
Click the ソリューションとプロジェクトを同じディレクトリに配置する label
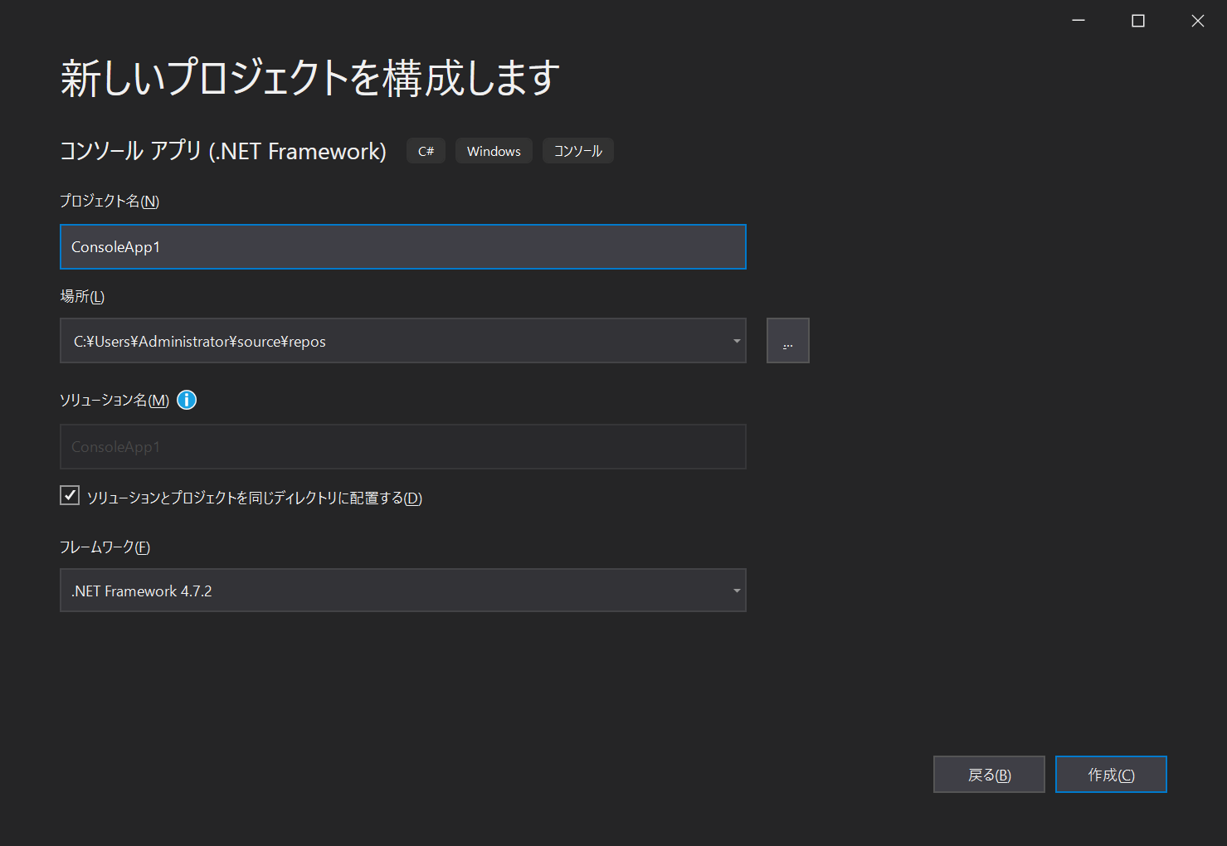[x=254, y=498]
